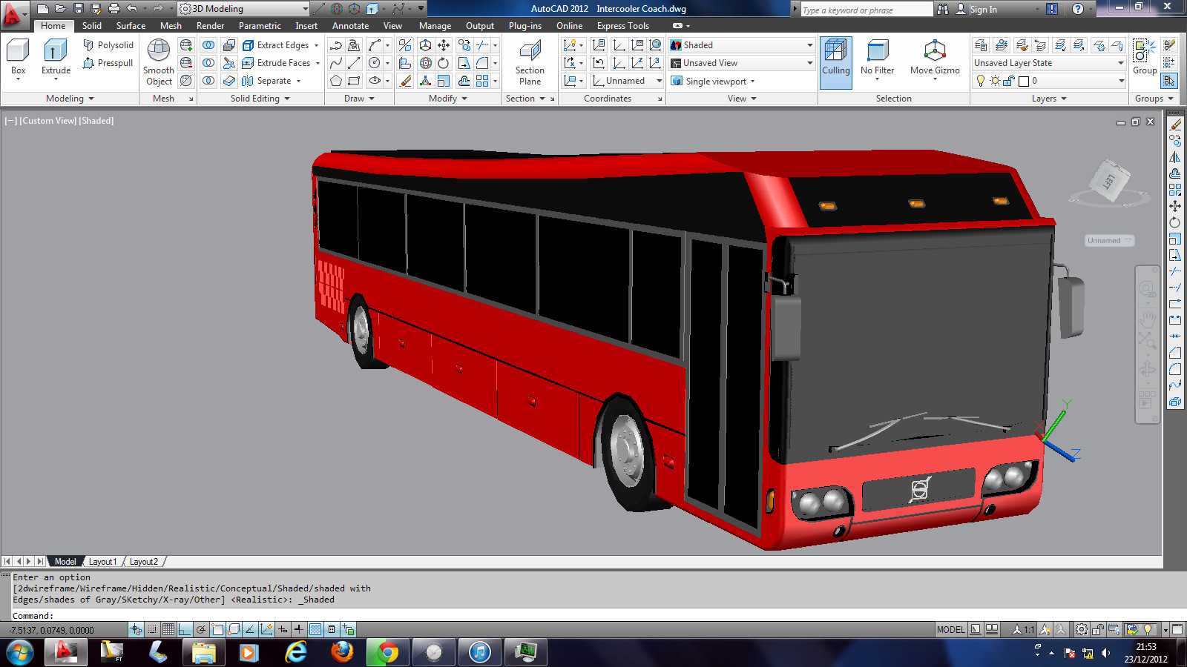Select the Box solid tool
The image size is (1187, 667).
coord(18,58)
